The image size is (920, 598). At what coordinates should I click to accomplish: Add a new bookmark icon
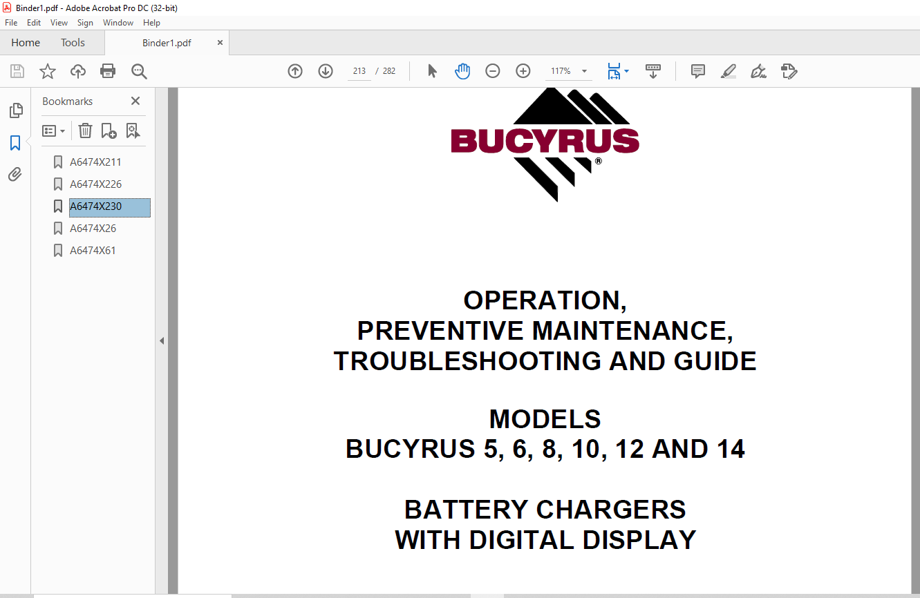[109, 131]
